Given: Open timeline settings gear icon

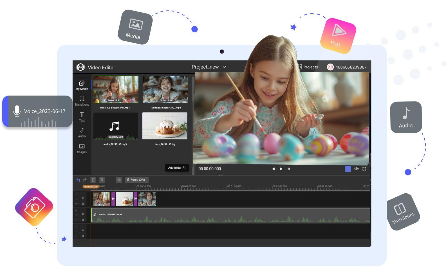Looking at the screenshot, I should click(119, 180).
